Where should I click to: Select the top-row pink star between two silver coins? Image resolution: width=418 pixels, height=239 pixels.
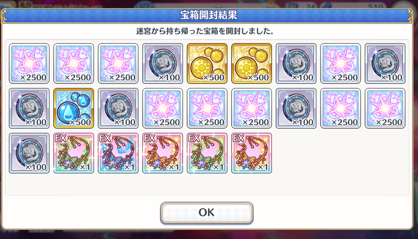[341, 63]
